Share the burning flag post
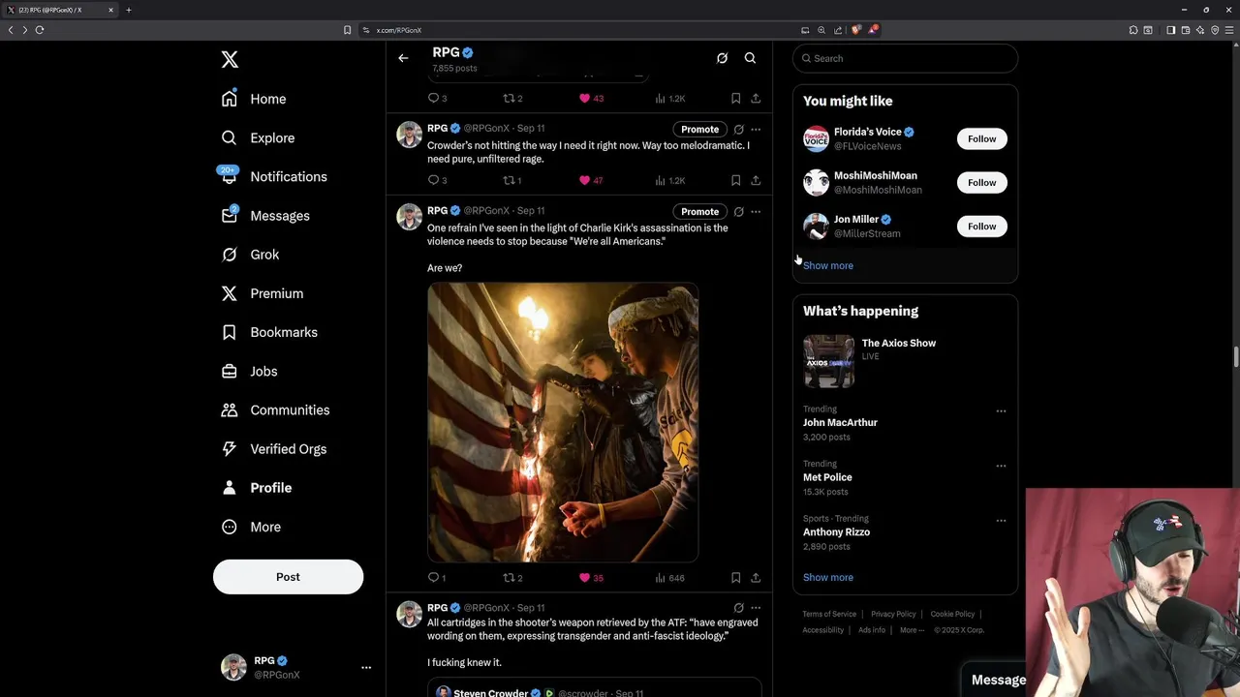Screen dimensions: 1240x697 click(x=756, y=578)
